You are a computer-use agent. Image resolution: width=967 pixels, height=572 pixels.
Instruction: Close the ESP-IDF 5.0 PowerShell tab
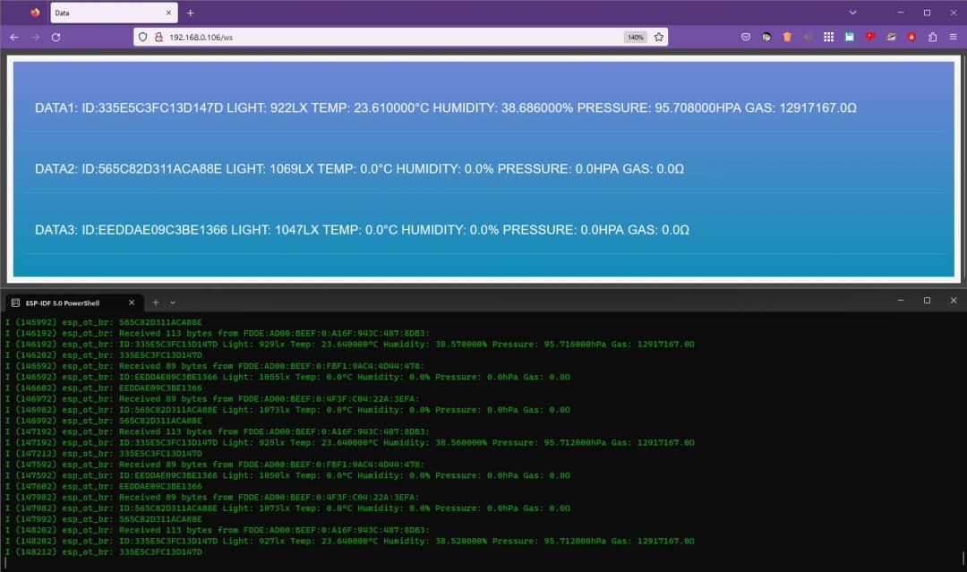click(x=132, y=303)
